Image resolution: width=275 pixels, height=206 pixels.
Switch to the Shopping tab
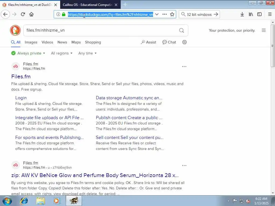coord(93,42)
